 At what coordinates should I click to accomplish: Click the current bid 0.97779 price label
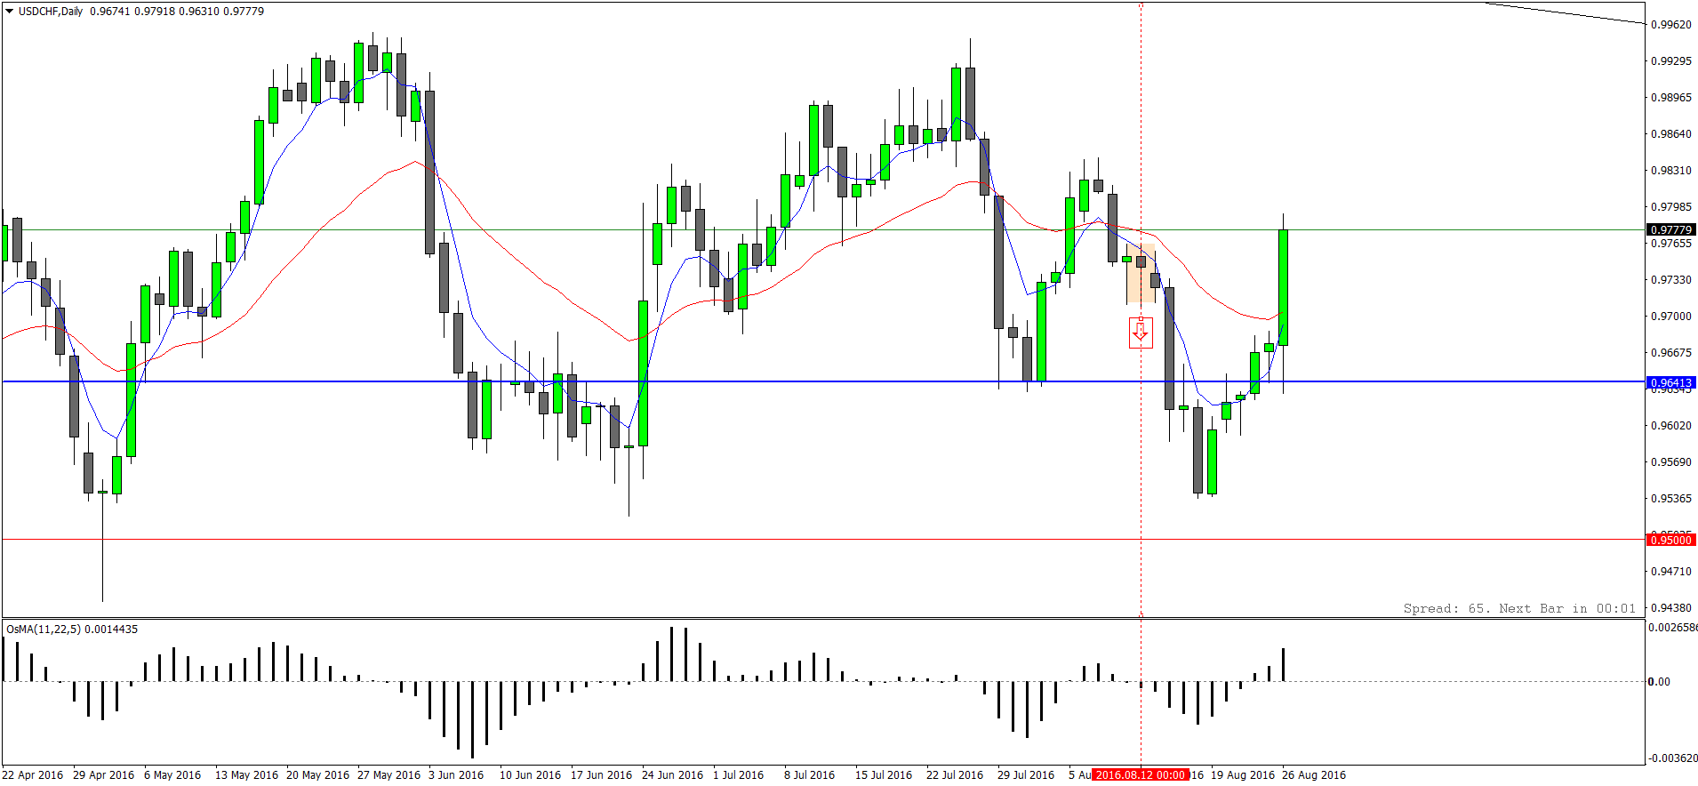(x=1671, y=229)
